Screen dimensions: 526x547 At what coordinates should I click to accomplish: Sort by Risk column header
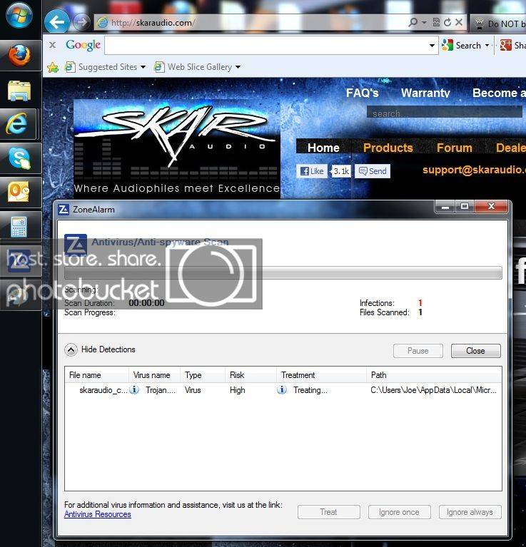tap(251, 375)
